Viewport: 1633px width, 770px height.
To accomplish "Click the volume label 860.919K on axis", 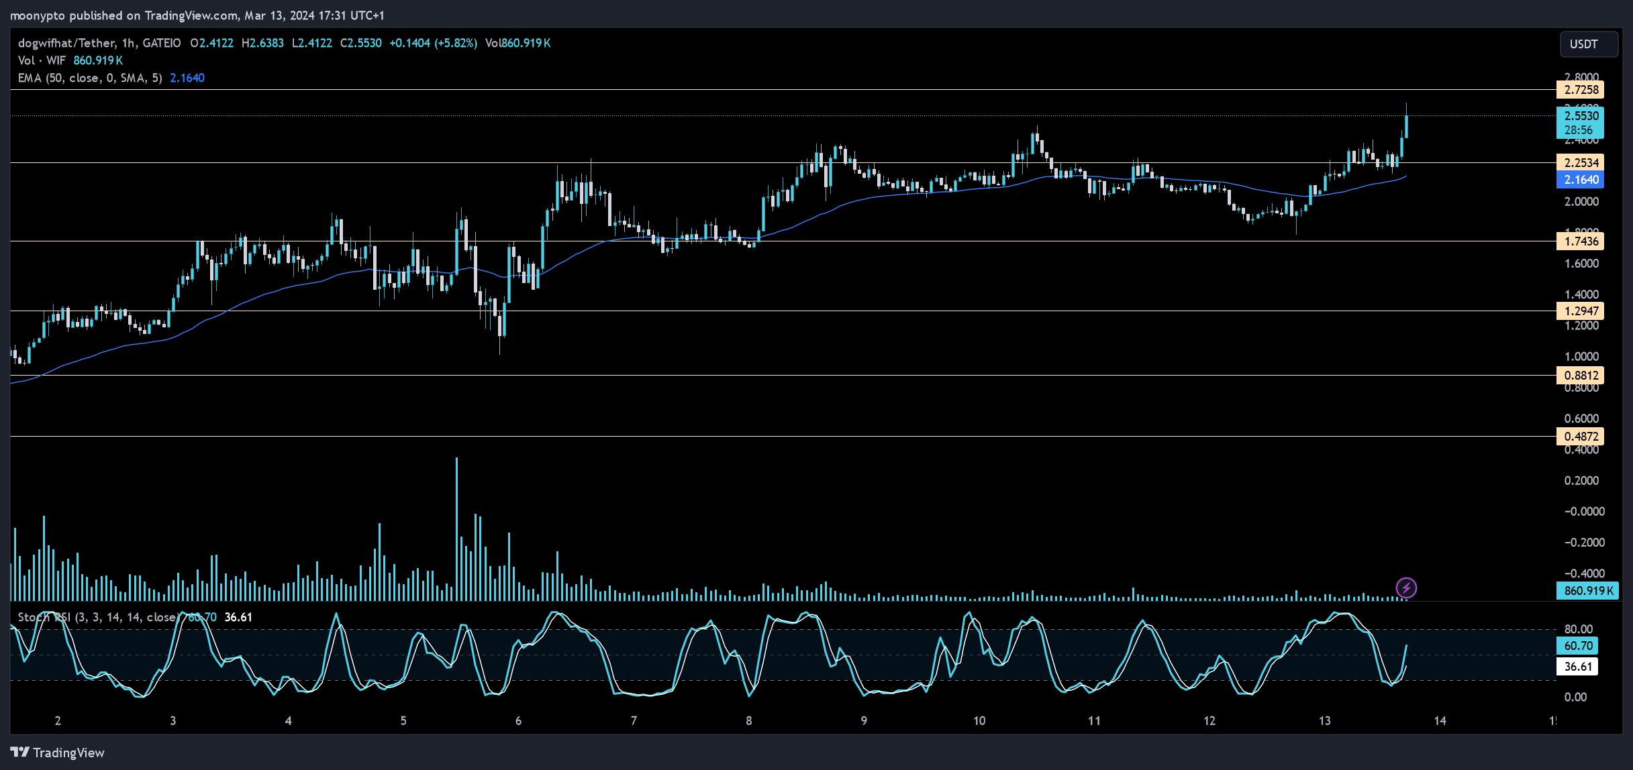I will [x=1587, y=591].
